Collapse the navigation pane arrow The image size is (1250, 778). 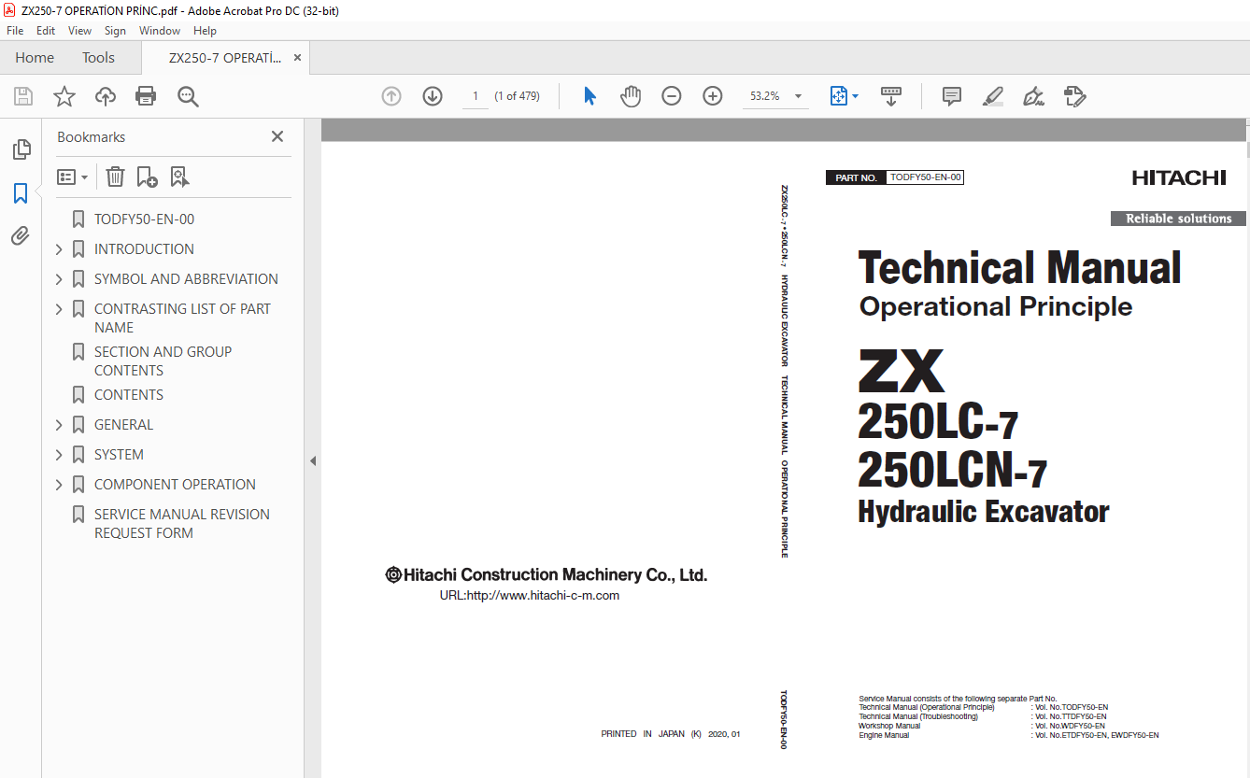point(313,460)
